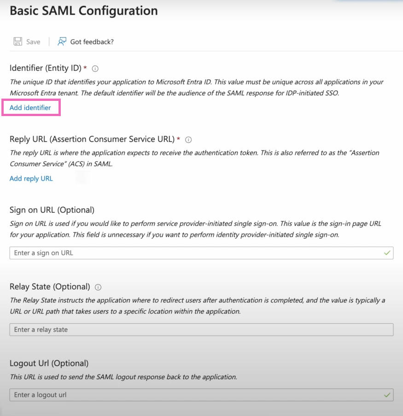Click the Add reply URL link
Screen dimensions: 403x416
[31, 179]
